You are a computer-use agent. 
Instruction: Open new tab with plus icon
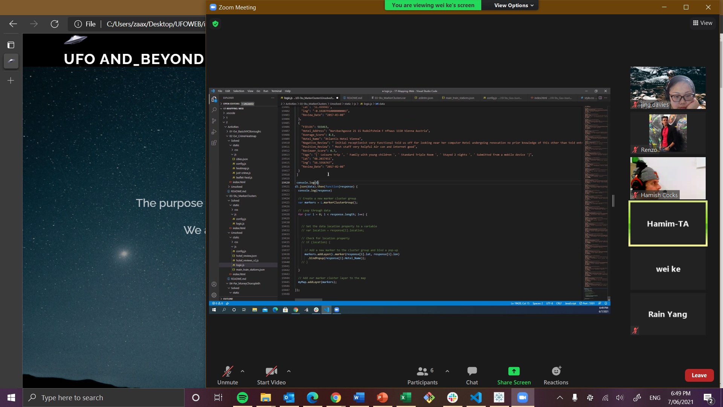pyautogui.click(x=11, y=81)
